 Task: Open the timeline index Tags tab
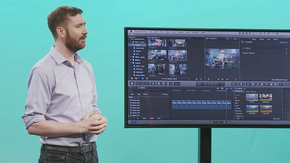coord(139,94)
